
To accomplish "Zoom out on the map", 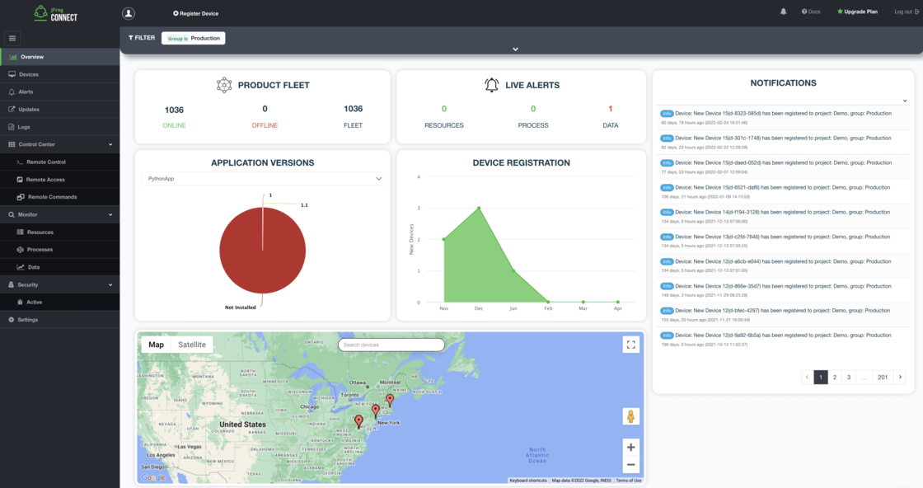I will tap(630, 464).
